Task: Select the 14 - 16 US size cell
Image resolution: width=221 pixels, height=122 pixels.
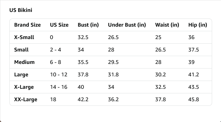Action: [59, 87]
